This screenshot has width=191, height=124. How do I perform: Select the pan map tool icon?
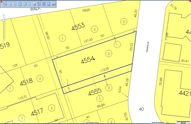click(x=5, y=4)
